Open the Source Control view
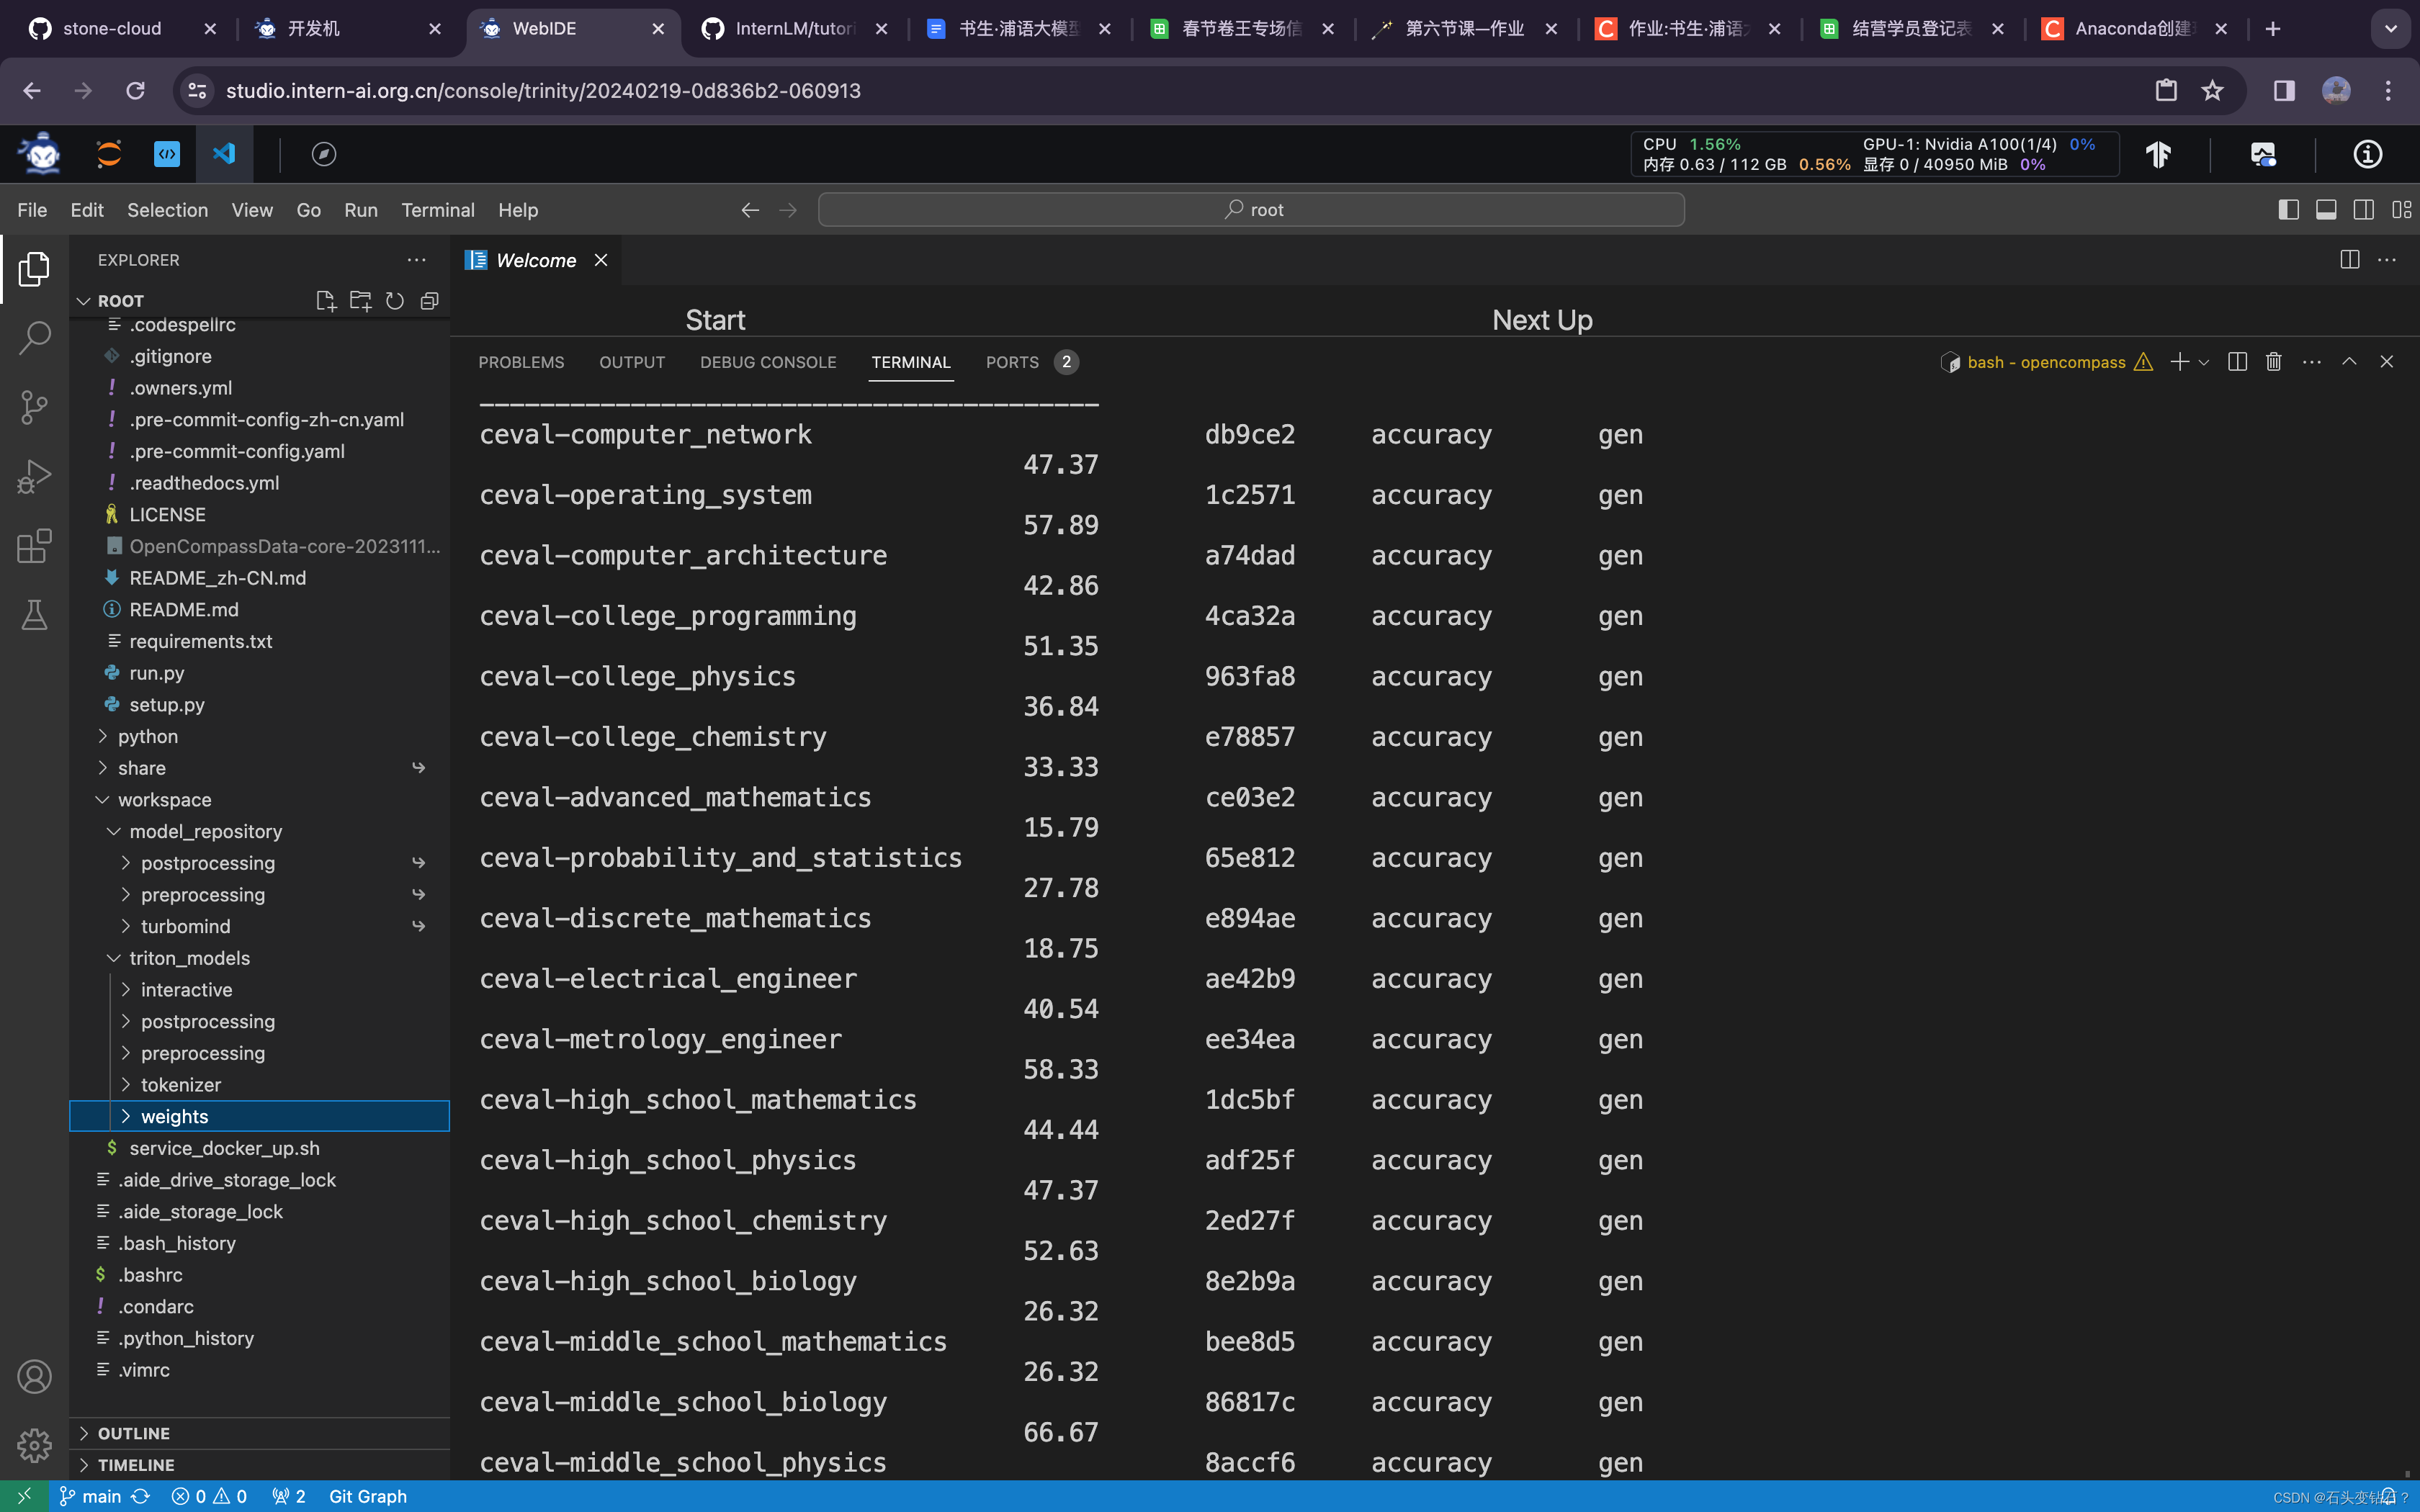The height and width of the screenshot is (1512, 2420). [x=34, y=407]
